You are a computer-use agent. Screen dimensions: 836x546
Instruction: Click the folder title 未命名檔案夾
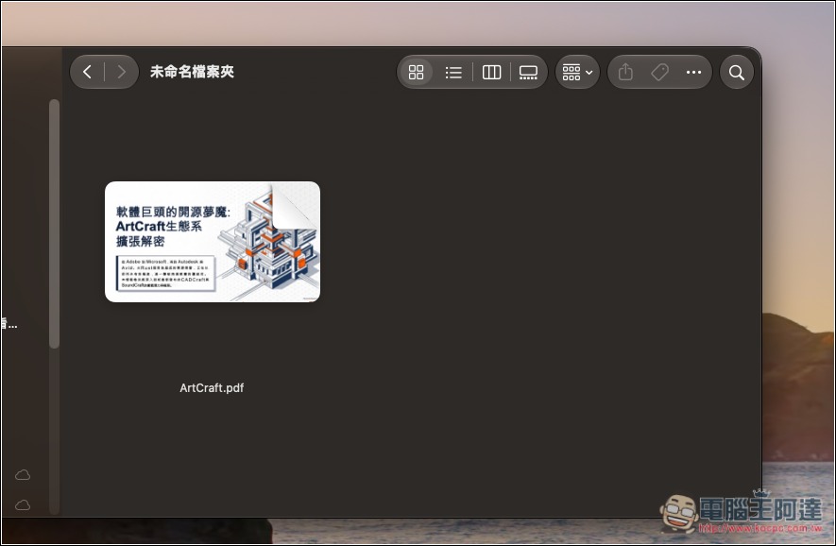tap(192, 72)
